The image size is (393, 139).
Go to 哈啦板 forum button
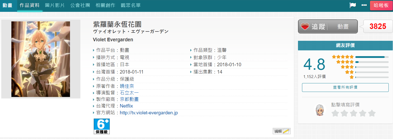pyautogui.click(x=381, y=5)
